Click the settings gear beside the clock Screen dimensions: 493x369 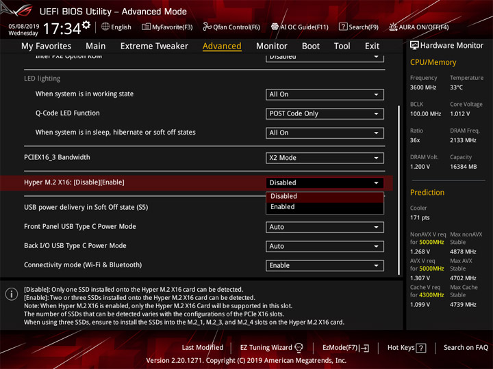click(86, 25)
